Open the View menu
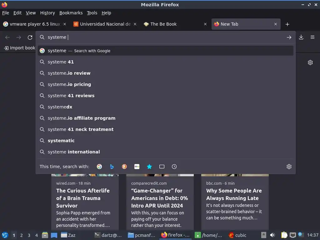The width and height of the screenshot is (320, 240). tap(31, 13)
